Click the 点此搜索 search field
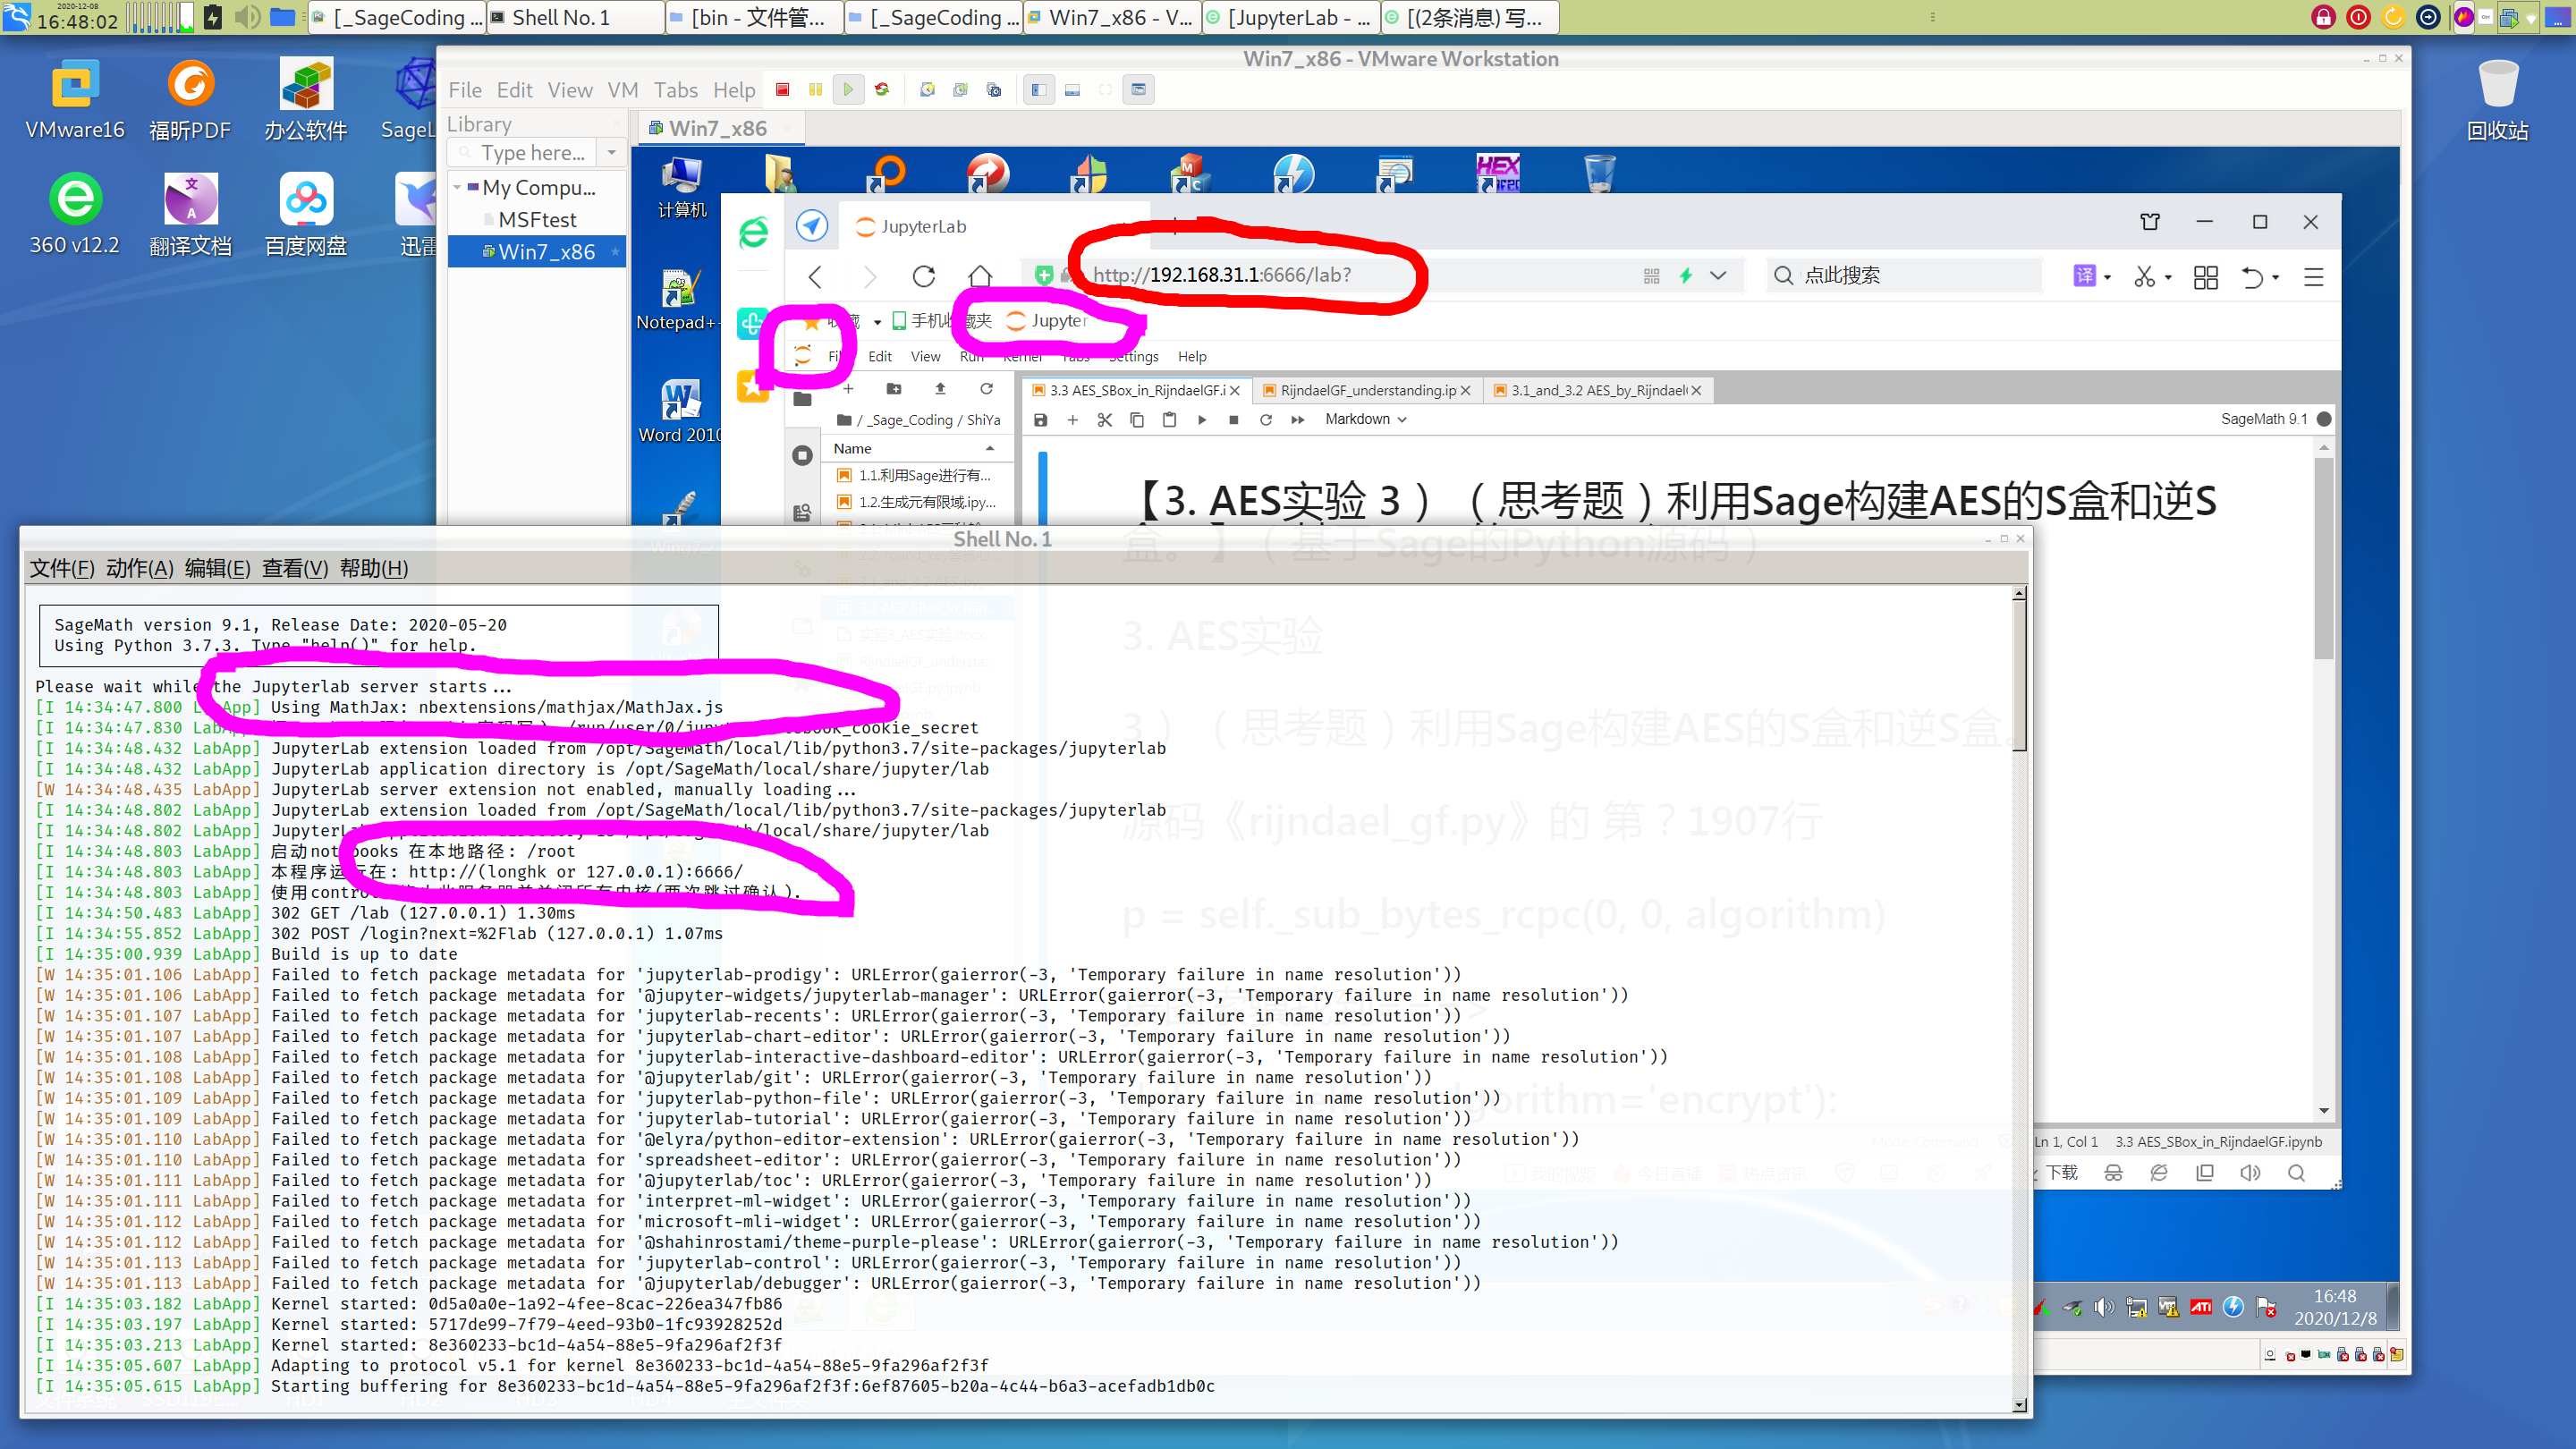2576x1449 pixels. click(1900, 275)
